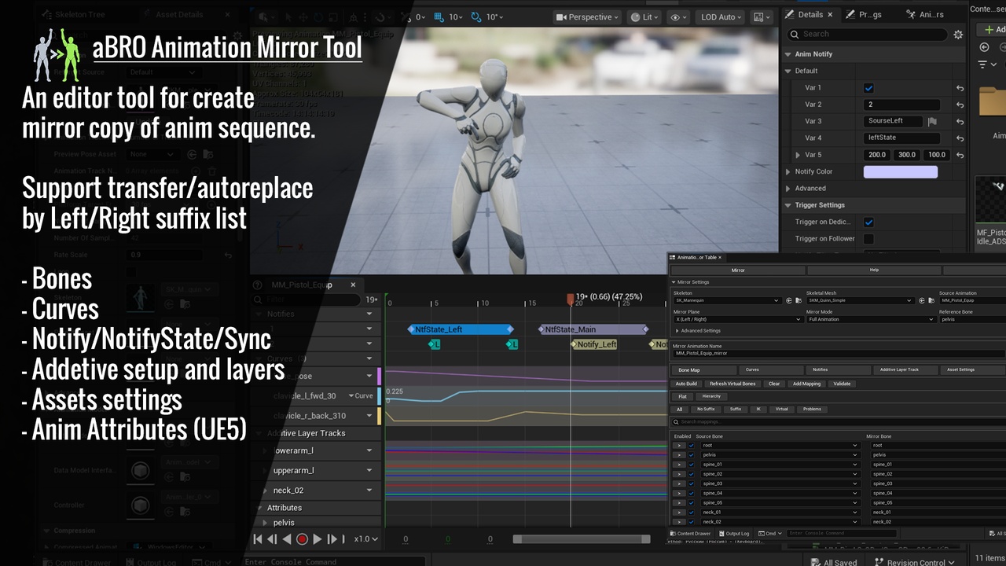Open the viewport show-flags eye menu

677,17
